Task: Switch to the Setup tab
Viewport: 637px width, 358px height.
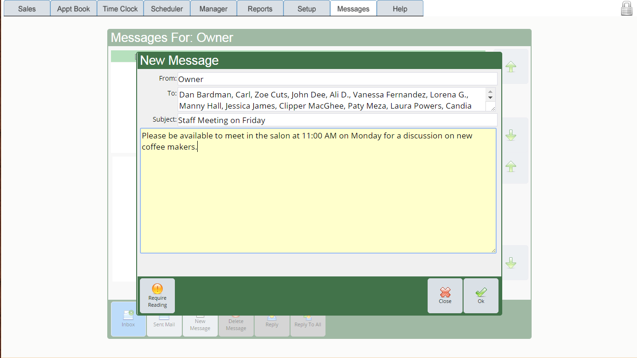Action: point(307,8)
